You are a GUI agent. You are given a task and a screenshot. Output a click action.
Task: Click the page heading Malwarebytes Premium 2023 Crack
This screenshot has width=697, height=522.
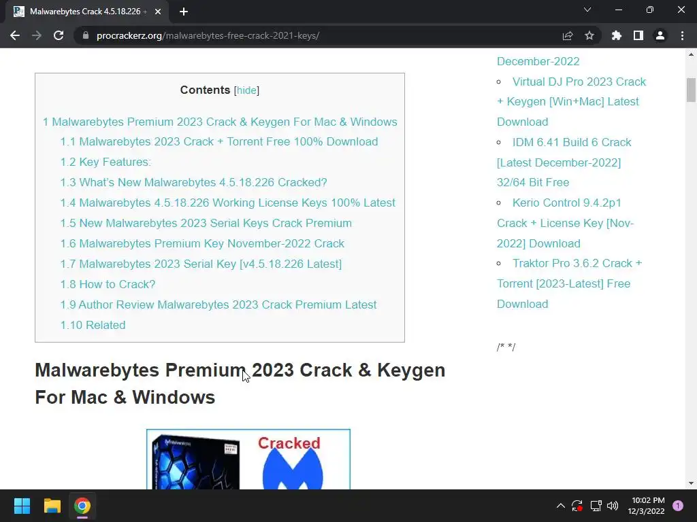[x=240, y=383]
